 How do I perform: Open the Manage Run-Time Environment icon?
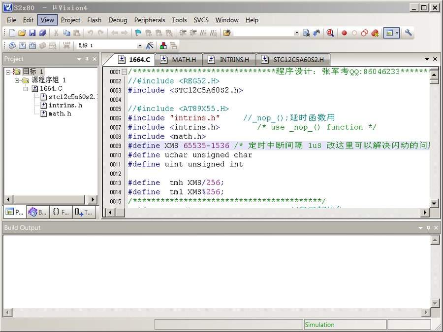point(162,44)
